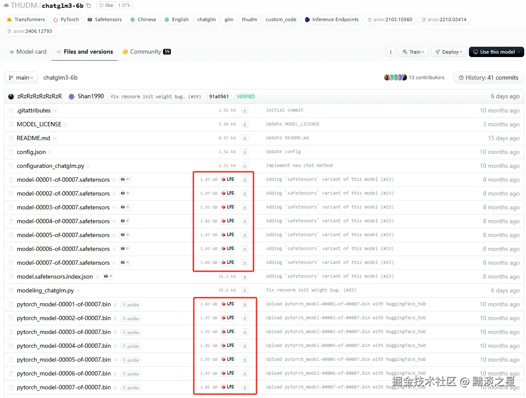The height and width of the screenshot is (398, 526).
Task: Open arxiv:2406.12793 paper tag
Action: pyautogui.click(x=30, y=31)
